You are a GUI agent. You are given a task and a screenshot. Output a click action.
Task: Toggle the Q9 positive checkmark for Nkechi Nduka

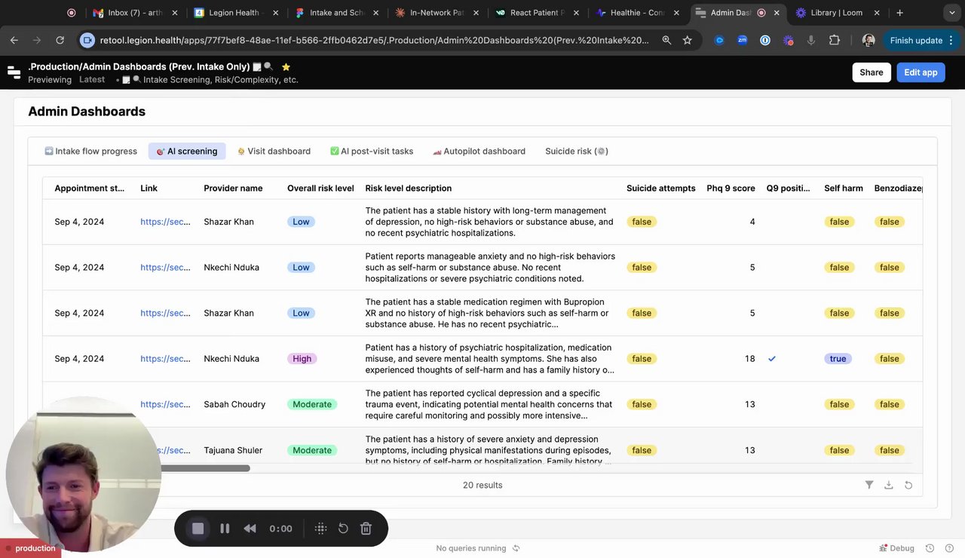click(x=772, y=359)
